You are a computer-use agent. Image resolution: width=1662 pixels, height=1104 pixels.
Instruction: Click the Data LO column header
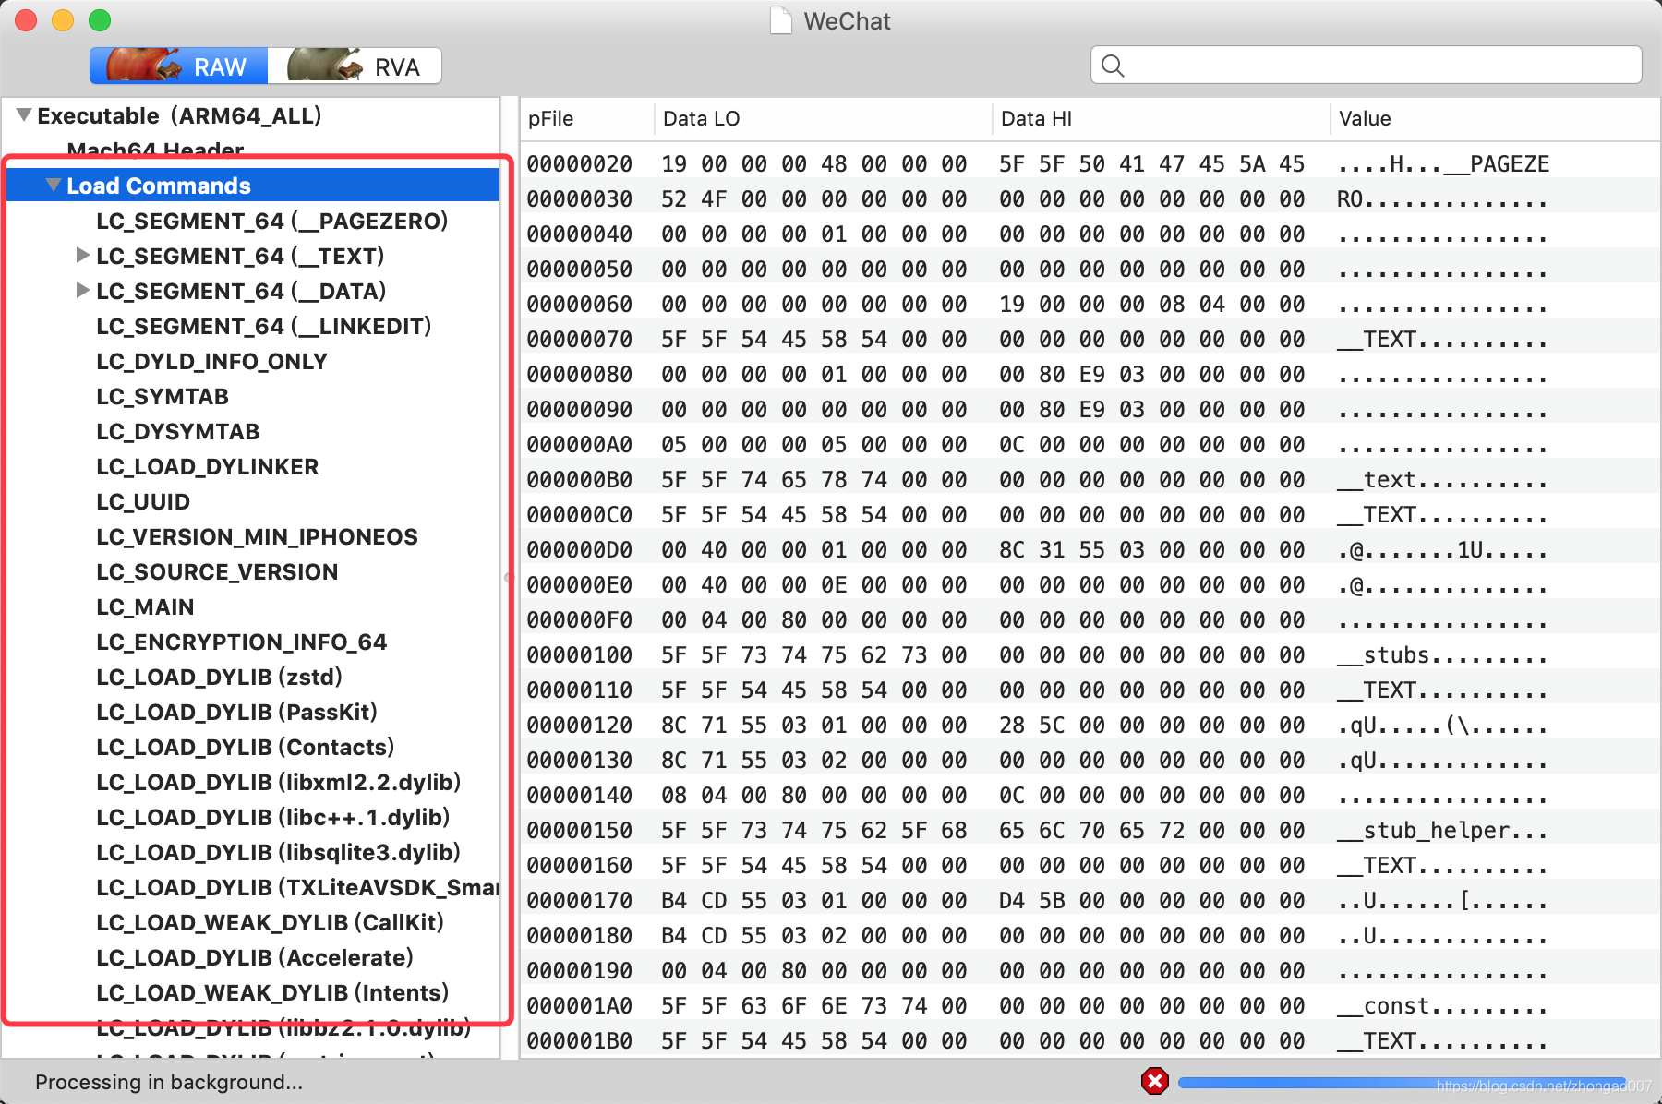coord(824,118)
